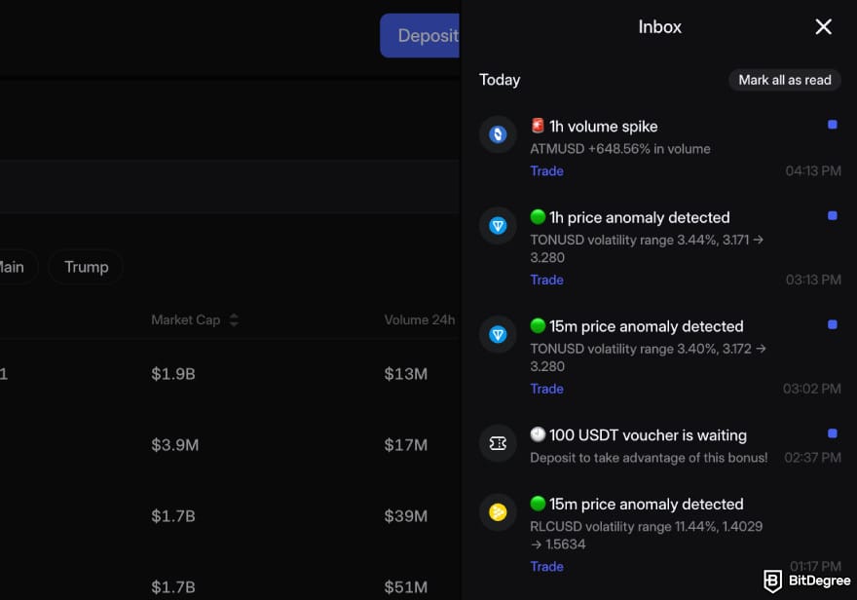Click the 04:13 PM timestamp
Screen dimensions: 857x600
click(813, 171)
